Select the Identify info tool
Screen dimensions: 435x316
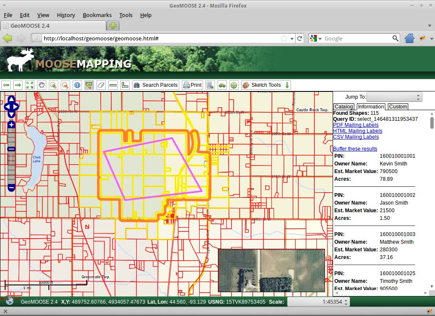[x=77, y=85]
